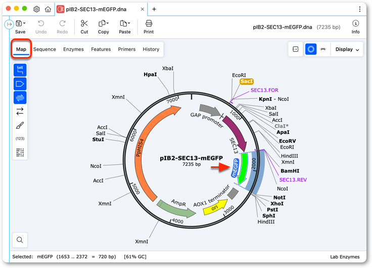Click the HpaI enzyme site label

pos(150,74)
